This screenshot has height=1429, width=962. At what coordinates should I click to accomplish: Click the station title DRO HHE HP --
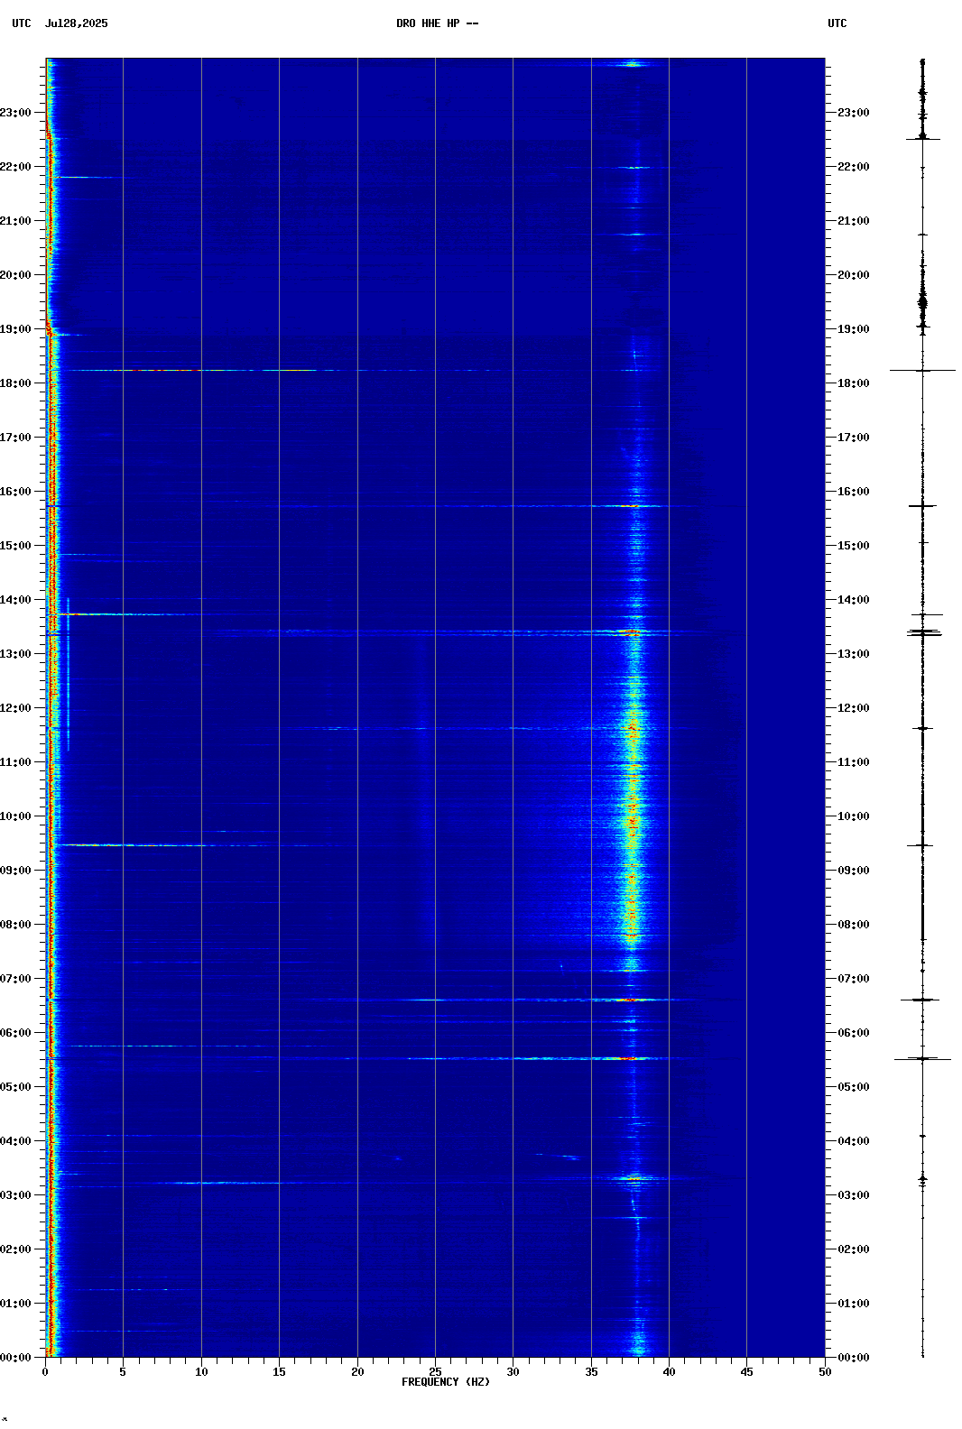click(x=438, y=23)
